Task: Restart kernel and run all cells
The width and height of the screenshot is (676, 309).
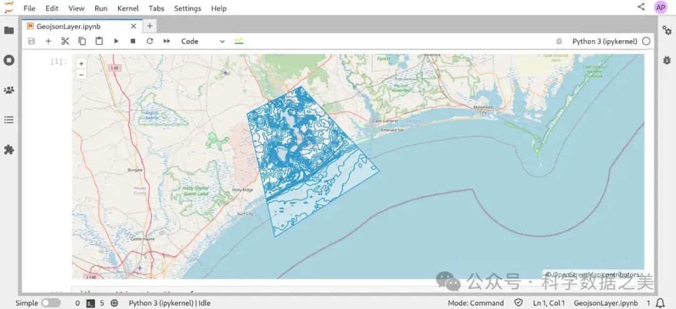Action: pyautogui.click(x=166, y=41)
